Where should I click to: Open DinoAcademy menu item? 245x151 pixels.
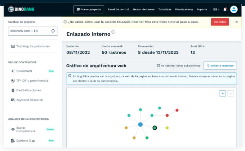point(184,9)
